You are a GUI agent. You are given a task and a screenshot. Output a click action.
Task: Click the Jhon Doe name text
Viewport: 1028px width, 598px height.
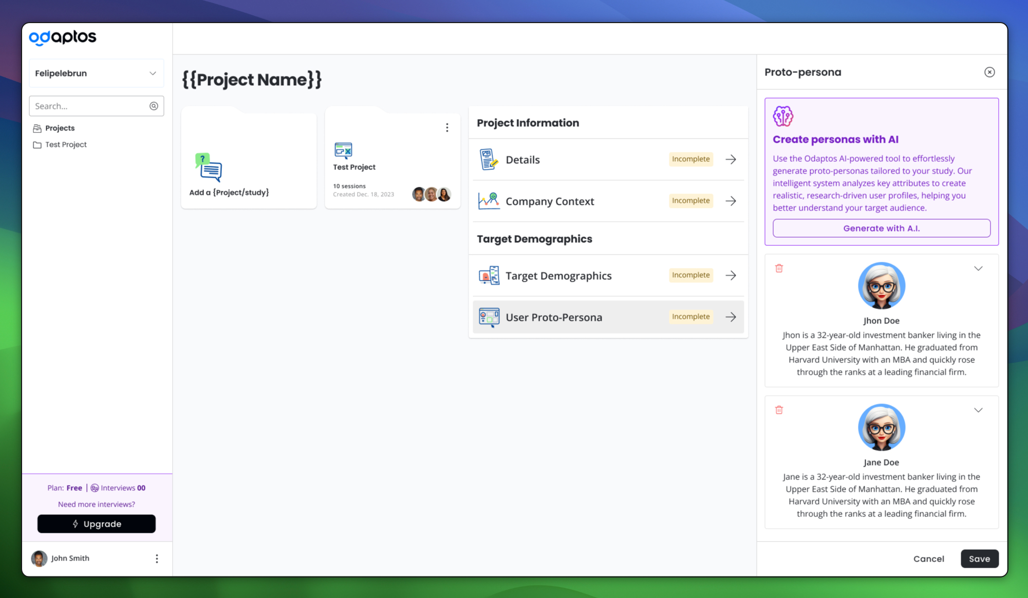tap(881, 321)
